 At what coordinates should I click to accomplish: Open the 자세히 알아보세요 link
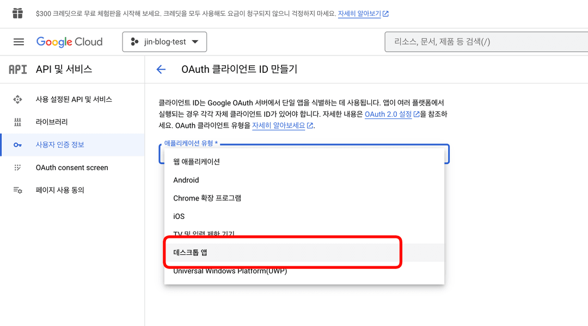coord(279,126)
